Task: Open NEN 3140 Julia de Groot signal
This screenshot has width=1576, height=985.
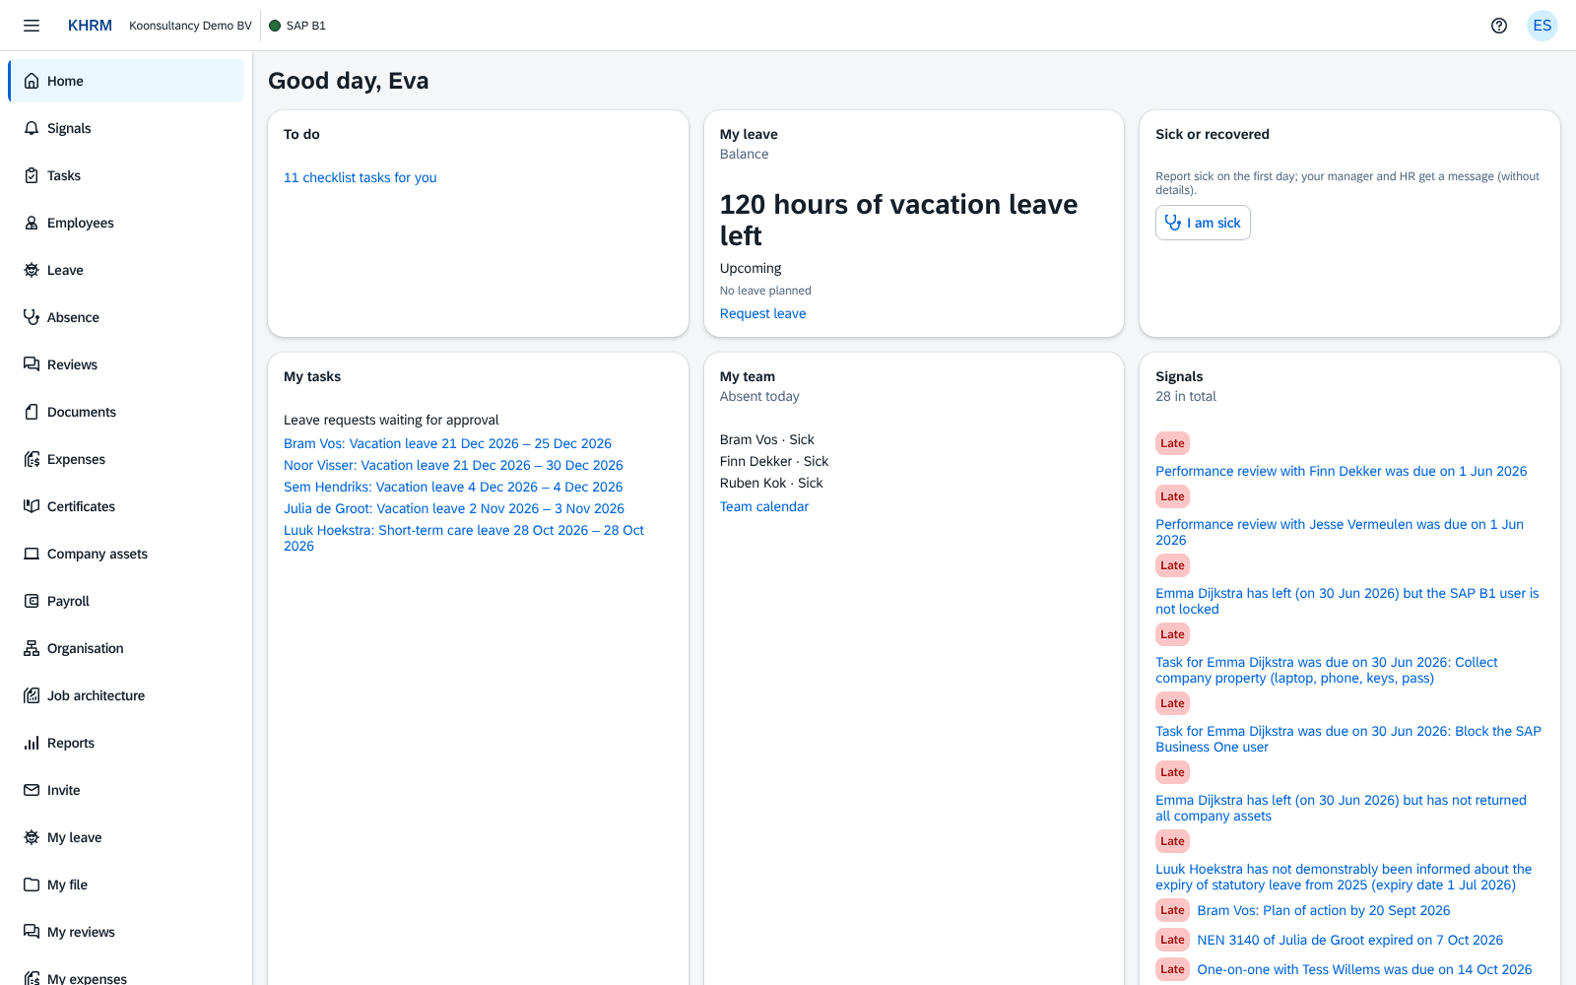Action: tap(1349, 940)
